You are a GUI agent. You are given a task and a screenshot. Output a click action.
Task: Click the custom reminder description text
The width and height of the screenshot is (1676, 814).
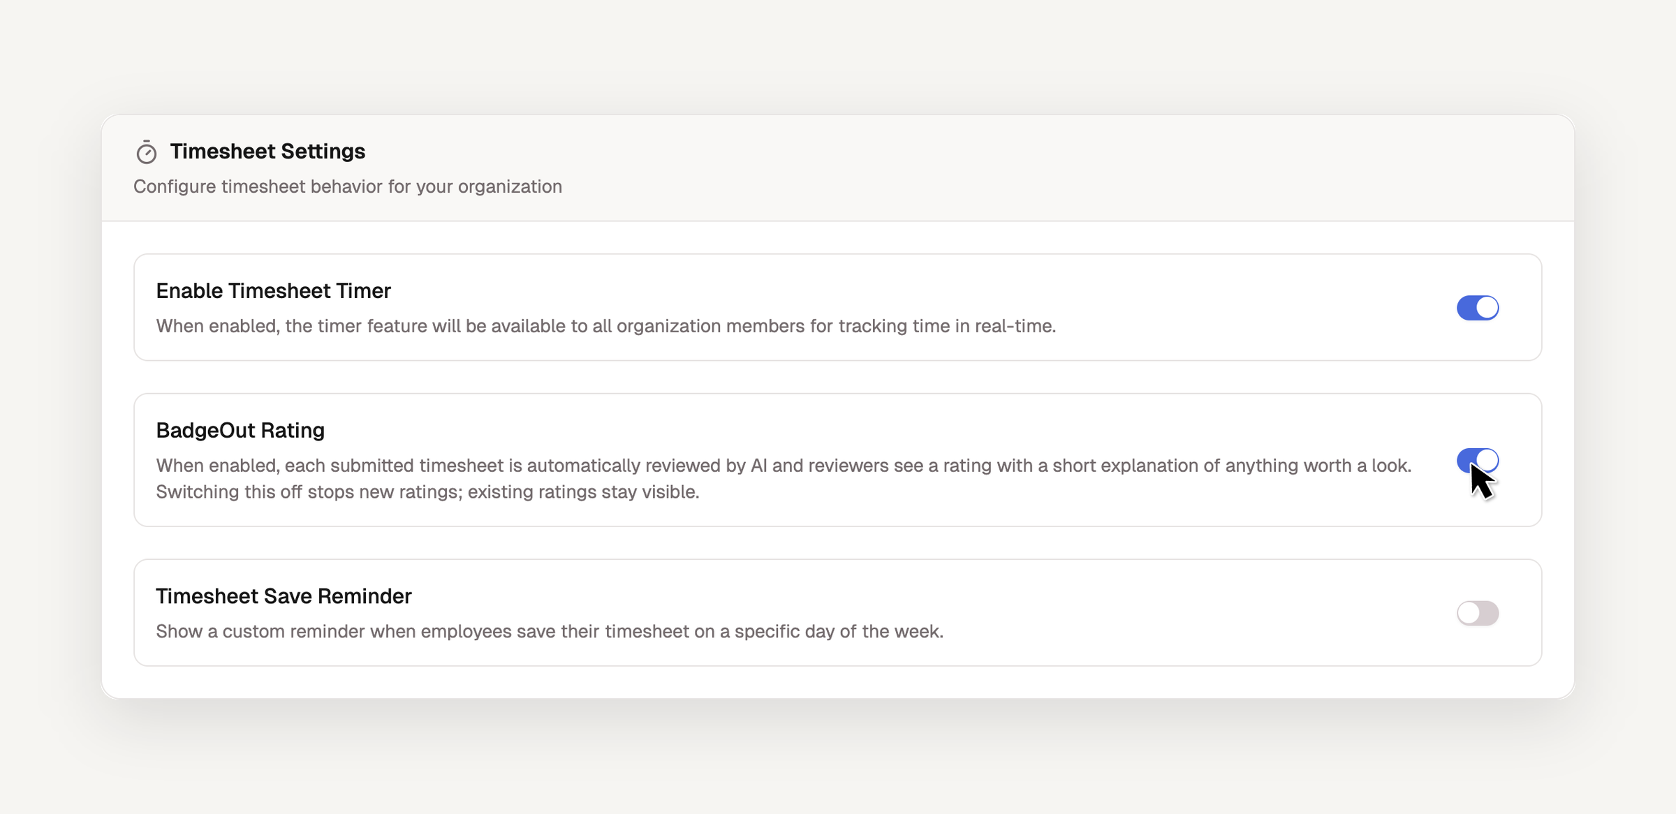pyautogui.click(x=550, y=632)
